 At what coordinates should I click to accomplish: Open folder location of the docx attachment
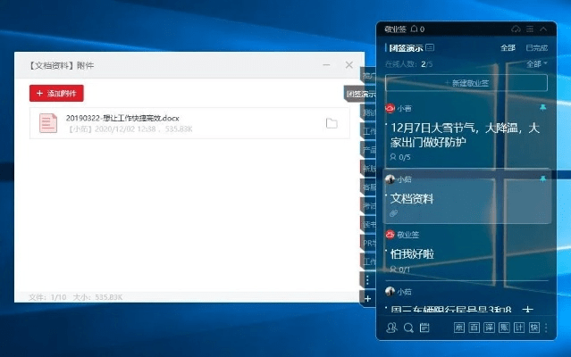pyautogui.click(x=332, y=123)
